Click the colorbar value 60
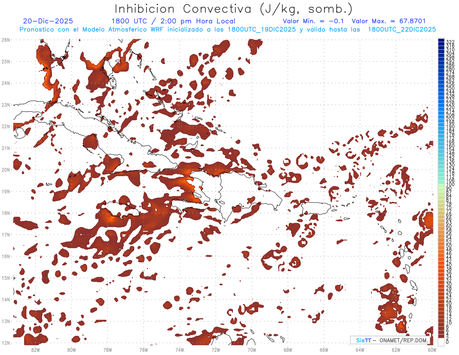Image resolution: width=459 pixels, height=355 pixels. click(449, 227)
